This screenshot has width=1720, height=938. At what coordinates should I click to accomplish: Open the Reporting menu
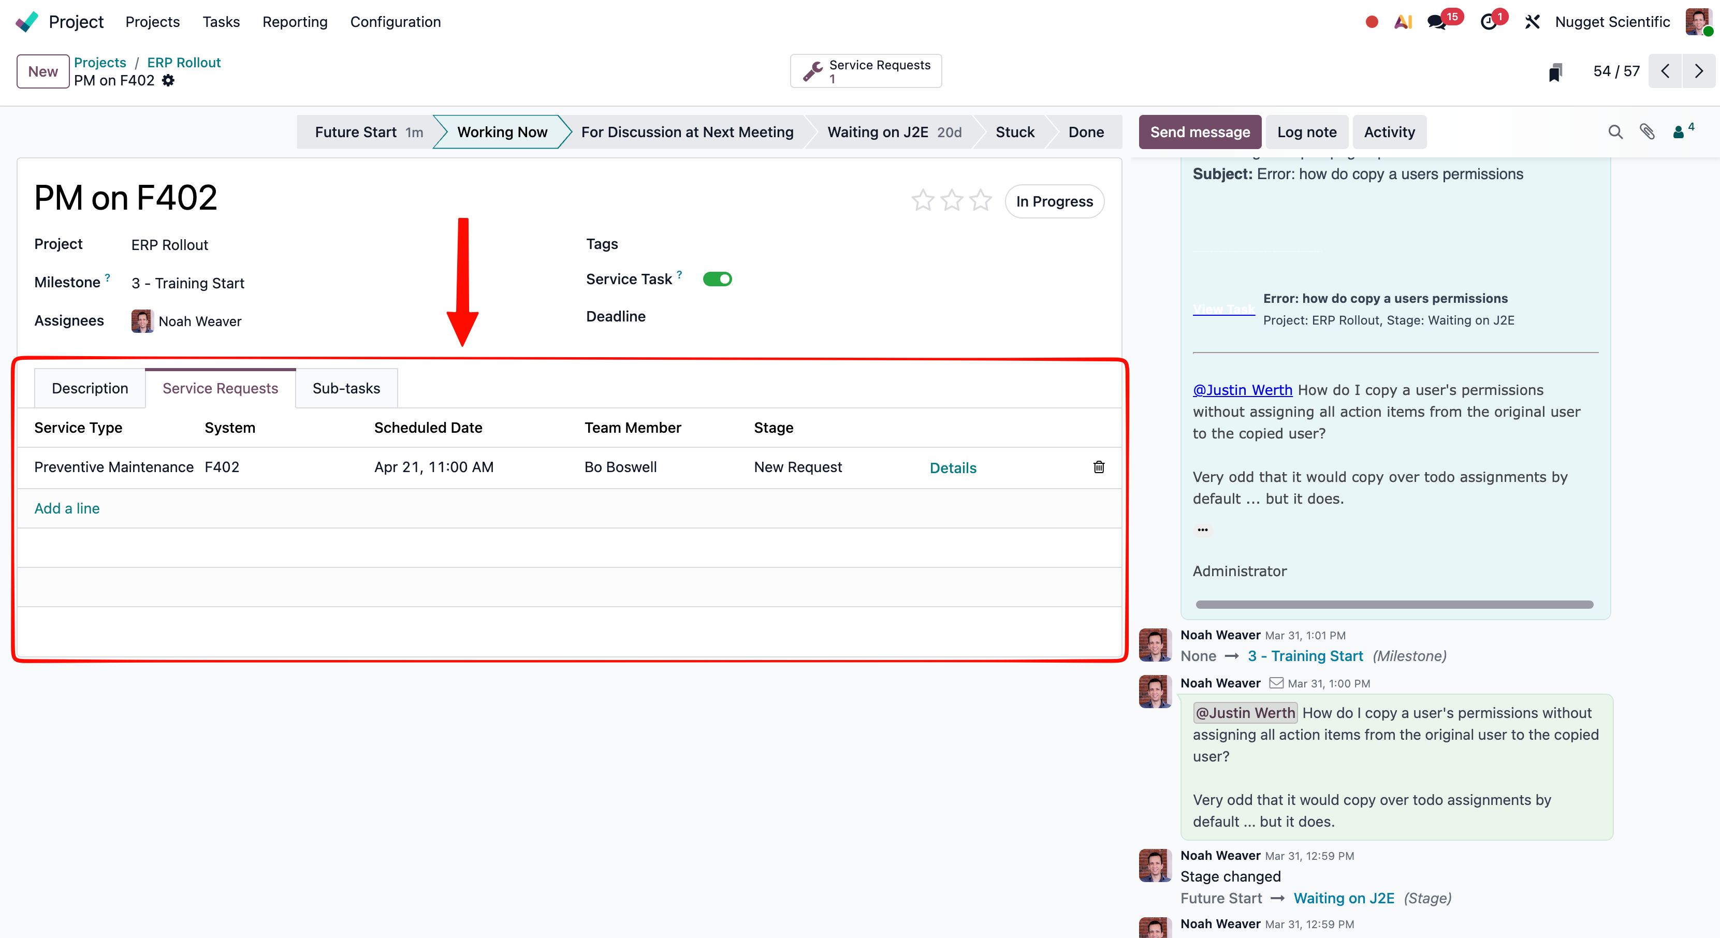coord(295,22)
